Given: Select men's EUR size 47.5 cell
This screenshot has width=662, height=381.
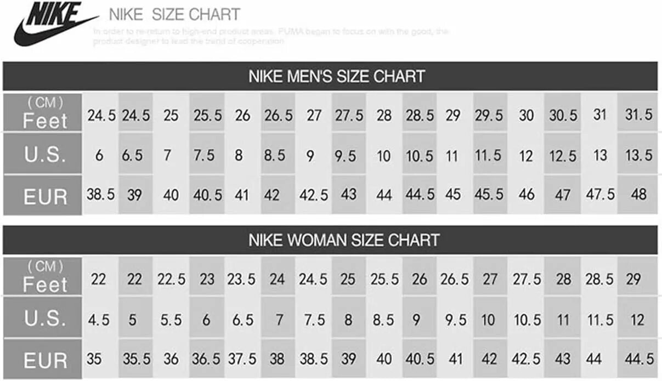Looking at the screenshot, I should [599, 195].
